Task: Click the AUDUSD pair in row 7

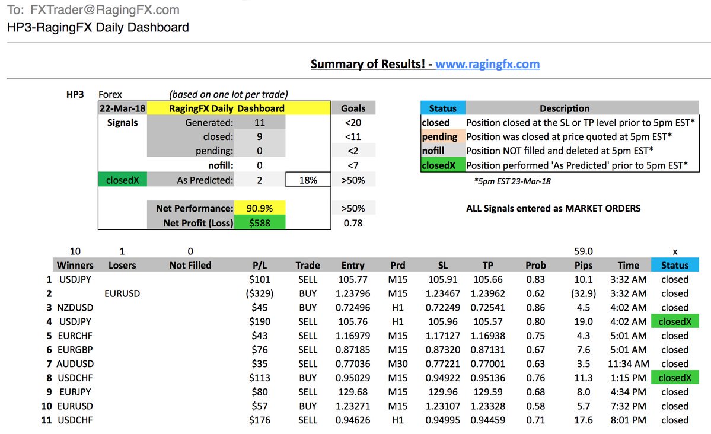Action: (x=75, y=363)
